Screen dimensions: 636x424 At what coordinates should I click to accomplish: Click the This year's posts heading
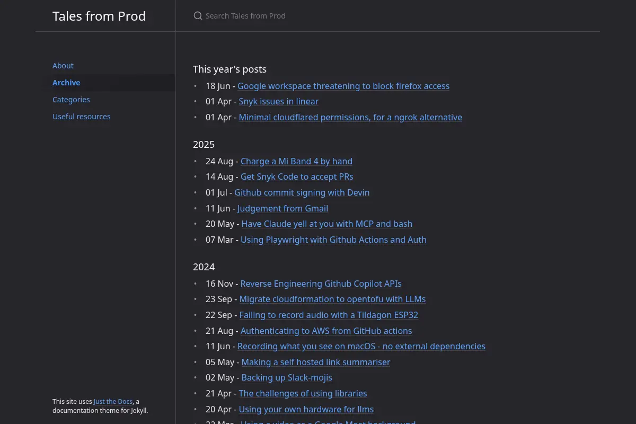coord(229,69)
